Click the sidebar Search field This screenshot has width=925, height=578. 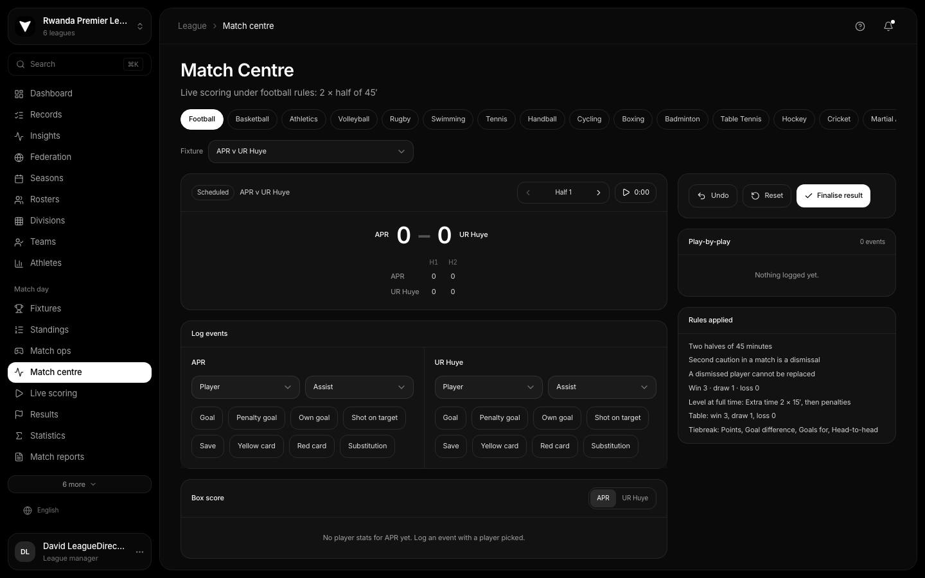80,64
